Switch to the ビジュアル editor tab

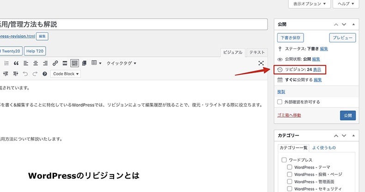pyautogui.click(x=232, y=53)
